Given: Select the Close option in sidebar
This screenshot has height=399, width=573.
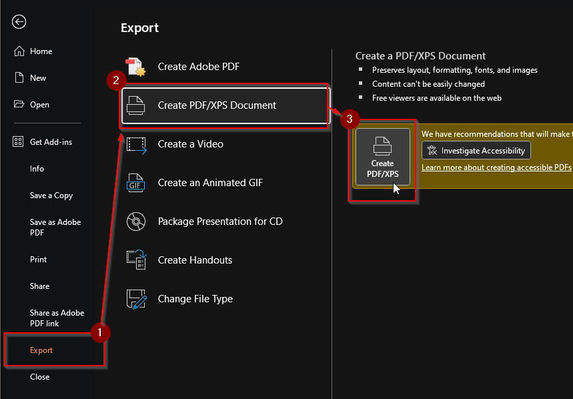Looking at the screenshot, I should point(39,376).
